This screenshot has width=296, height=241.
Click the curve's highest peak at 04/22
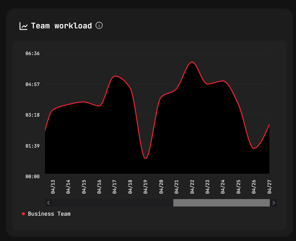coord(192,62)
